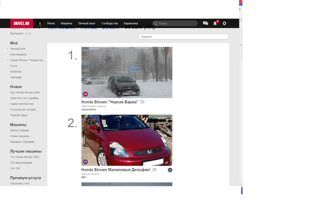Click the search magnifier icon
The width and height of the screenshot is (322, 219).
coord(156,24)
